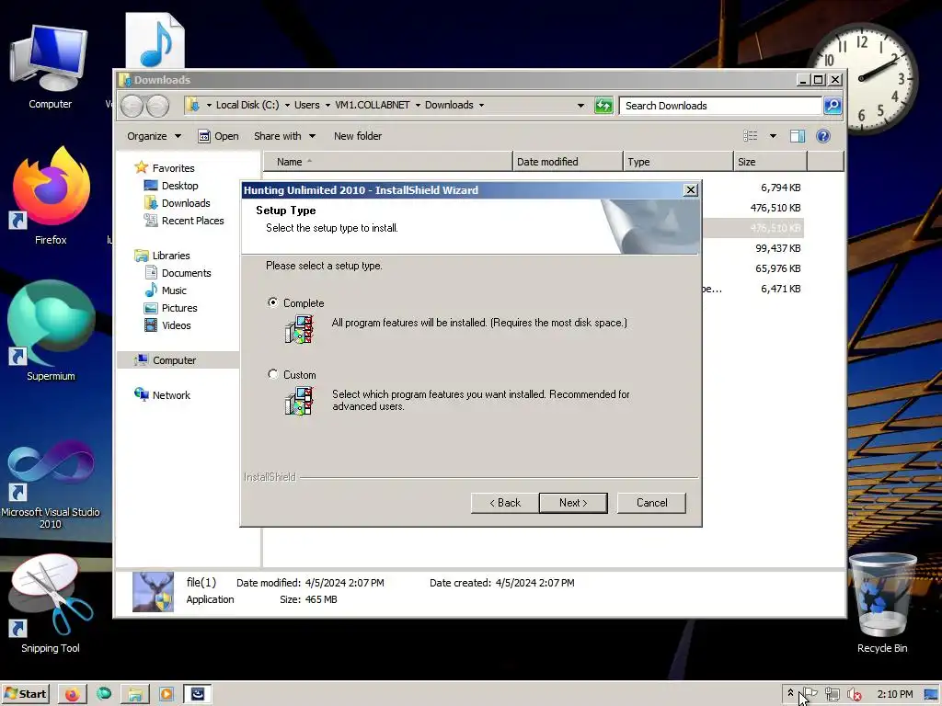Expand the view options dropdown arrow

tap(773, 136)
